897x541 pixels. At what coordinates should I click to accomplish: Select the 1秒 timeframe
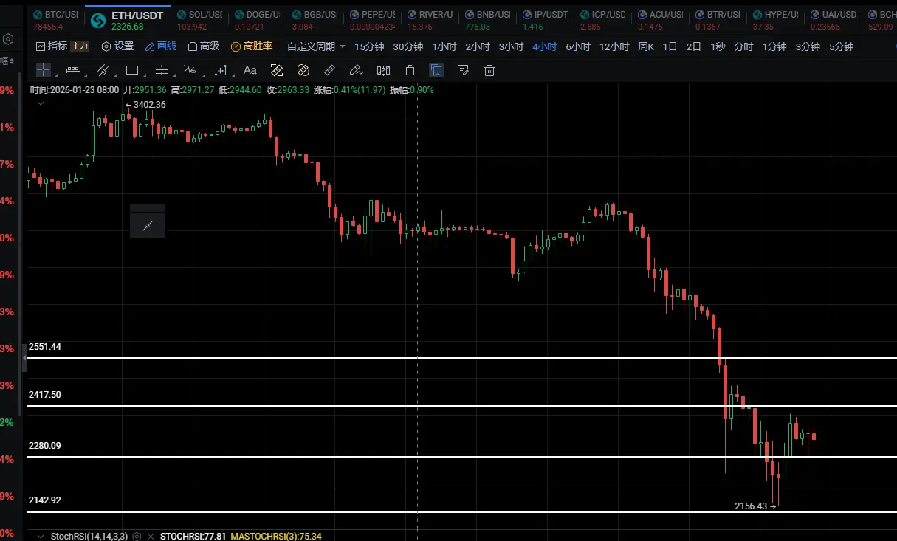[x=718, y=46]
